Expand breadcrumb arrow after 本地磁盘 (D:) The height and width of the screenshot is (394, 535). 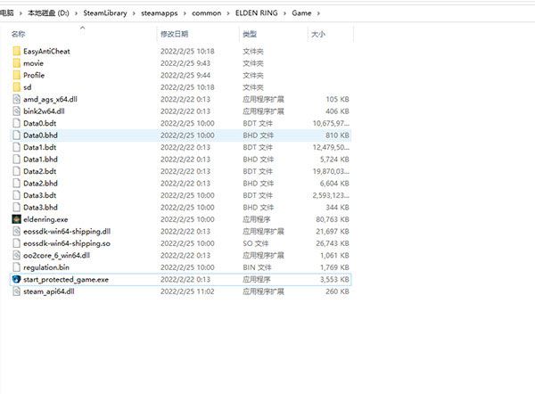[76, 13]
